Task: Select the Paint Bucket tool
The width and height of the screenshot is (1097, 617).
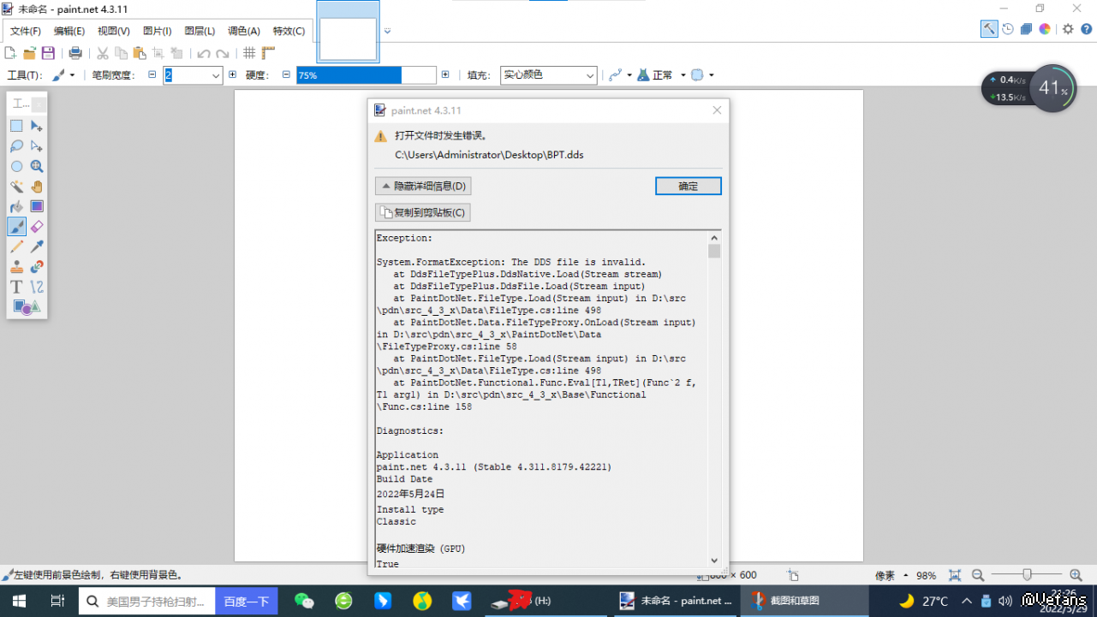Action: click(x=16, y=206)
